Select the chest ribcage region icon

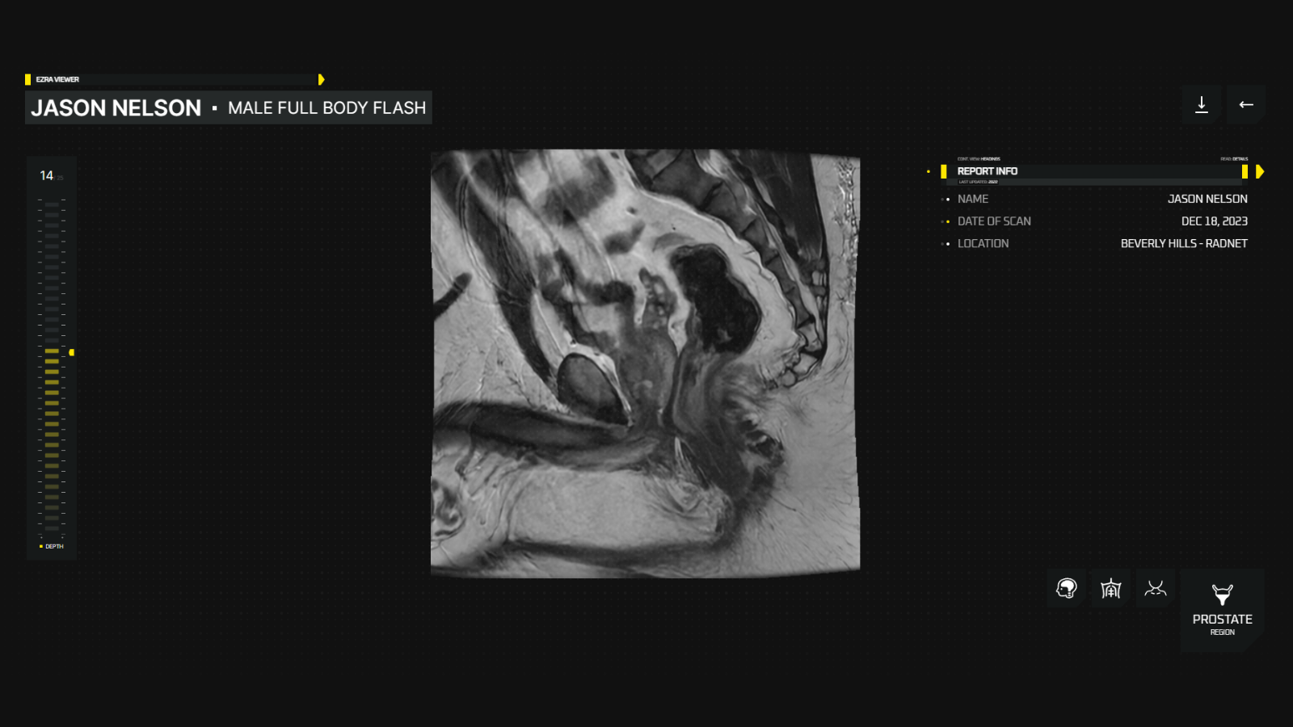(x=1111, y=588)
